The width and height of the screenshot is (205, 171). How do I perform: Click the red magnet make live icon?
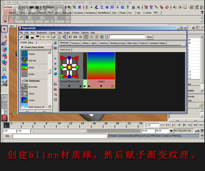167,7
